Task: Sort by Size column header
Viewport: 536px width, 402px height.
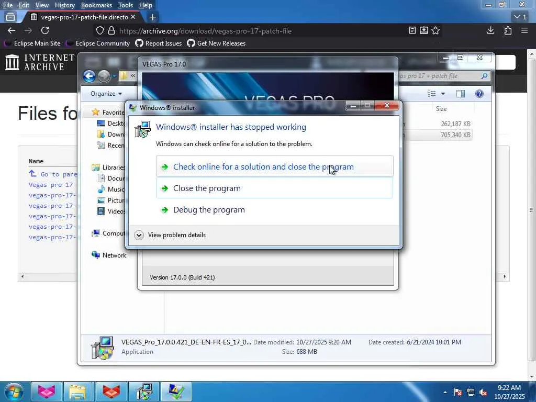Action: (x=441, y=109)
